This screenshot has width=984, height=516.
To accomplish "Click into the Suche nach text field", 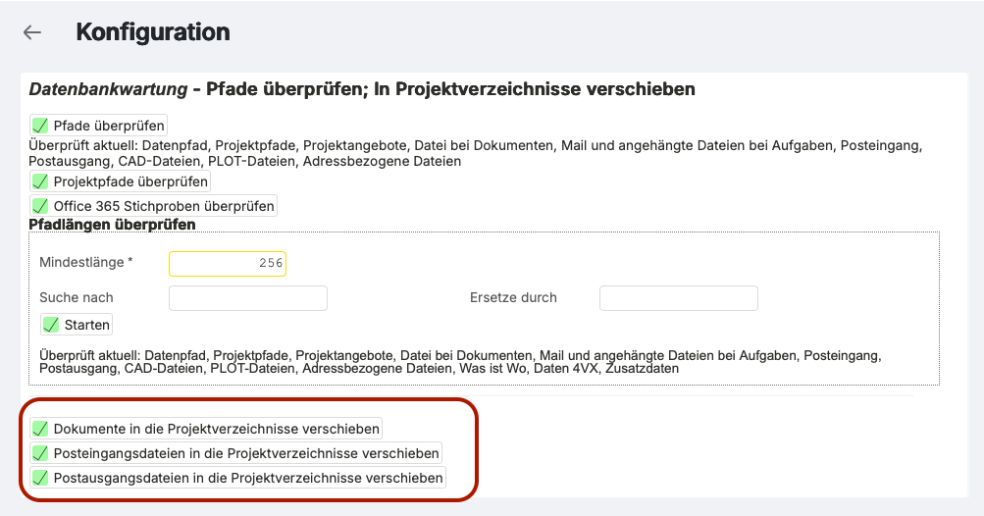I will (x=248, y=298).
